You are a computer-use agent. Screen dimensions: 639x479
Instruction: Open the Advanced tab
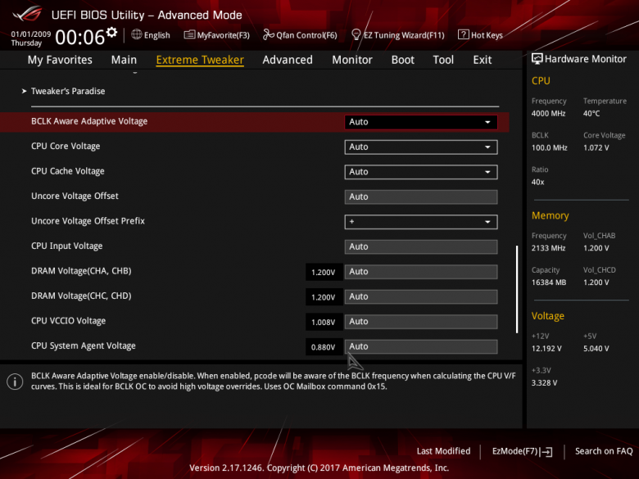(288, 60)
